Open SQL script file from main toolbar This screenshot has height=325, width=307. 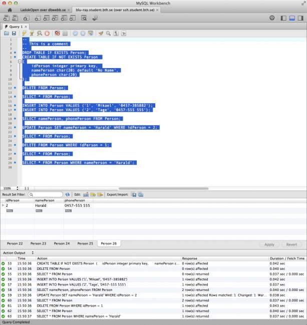click(x=15, y=18)
